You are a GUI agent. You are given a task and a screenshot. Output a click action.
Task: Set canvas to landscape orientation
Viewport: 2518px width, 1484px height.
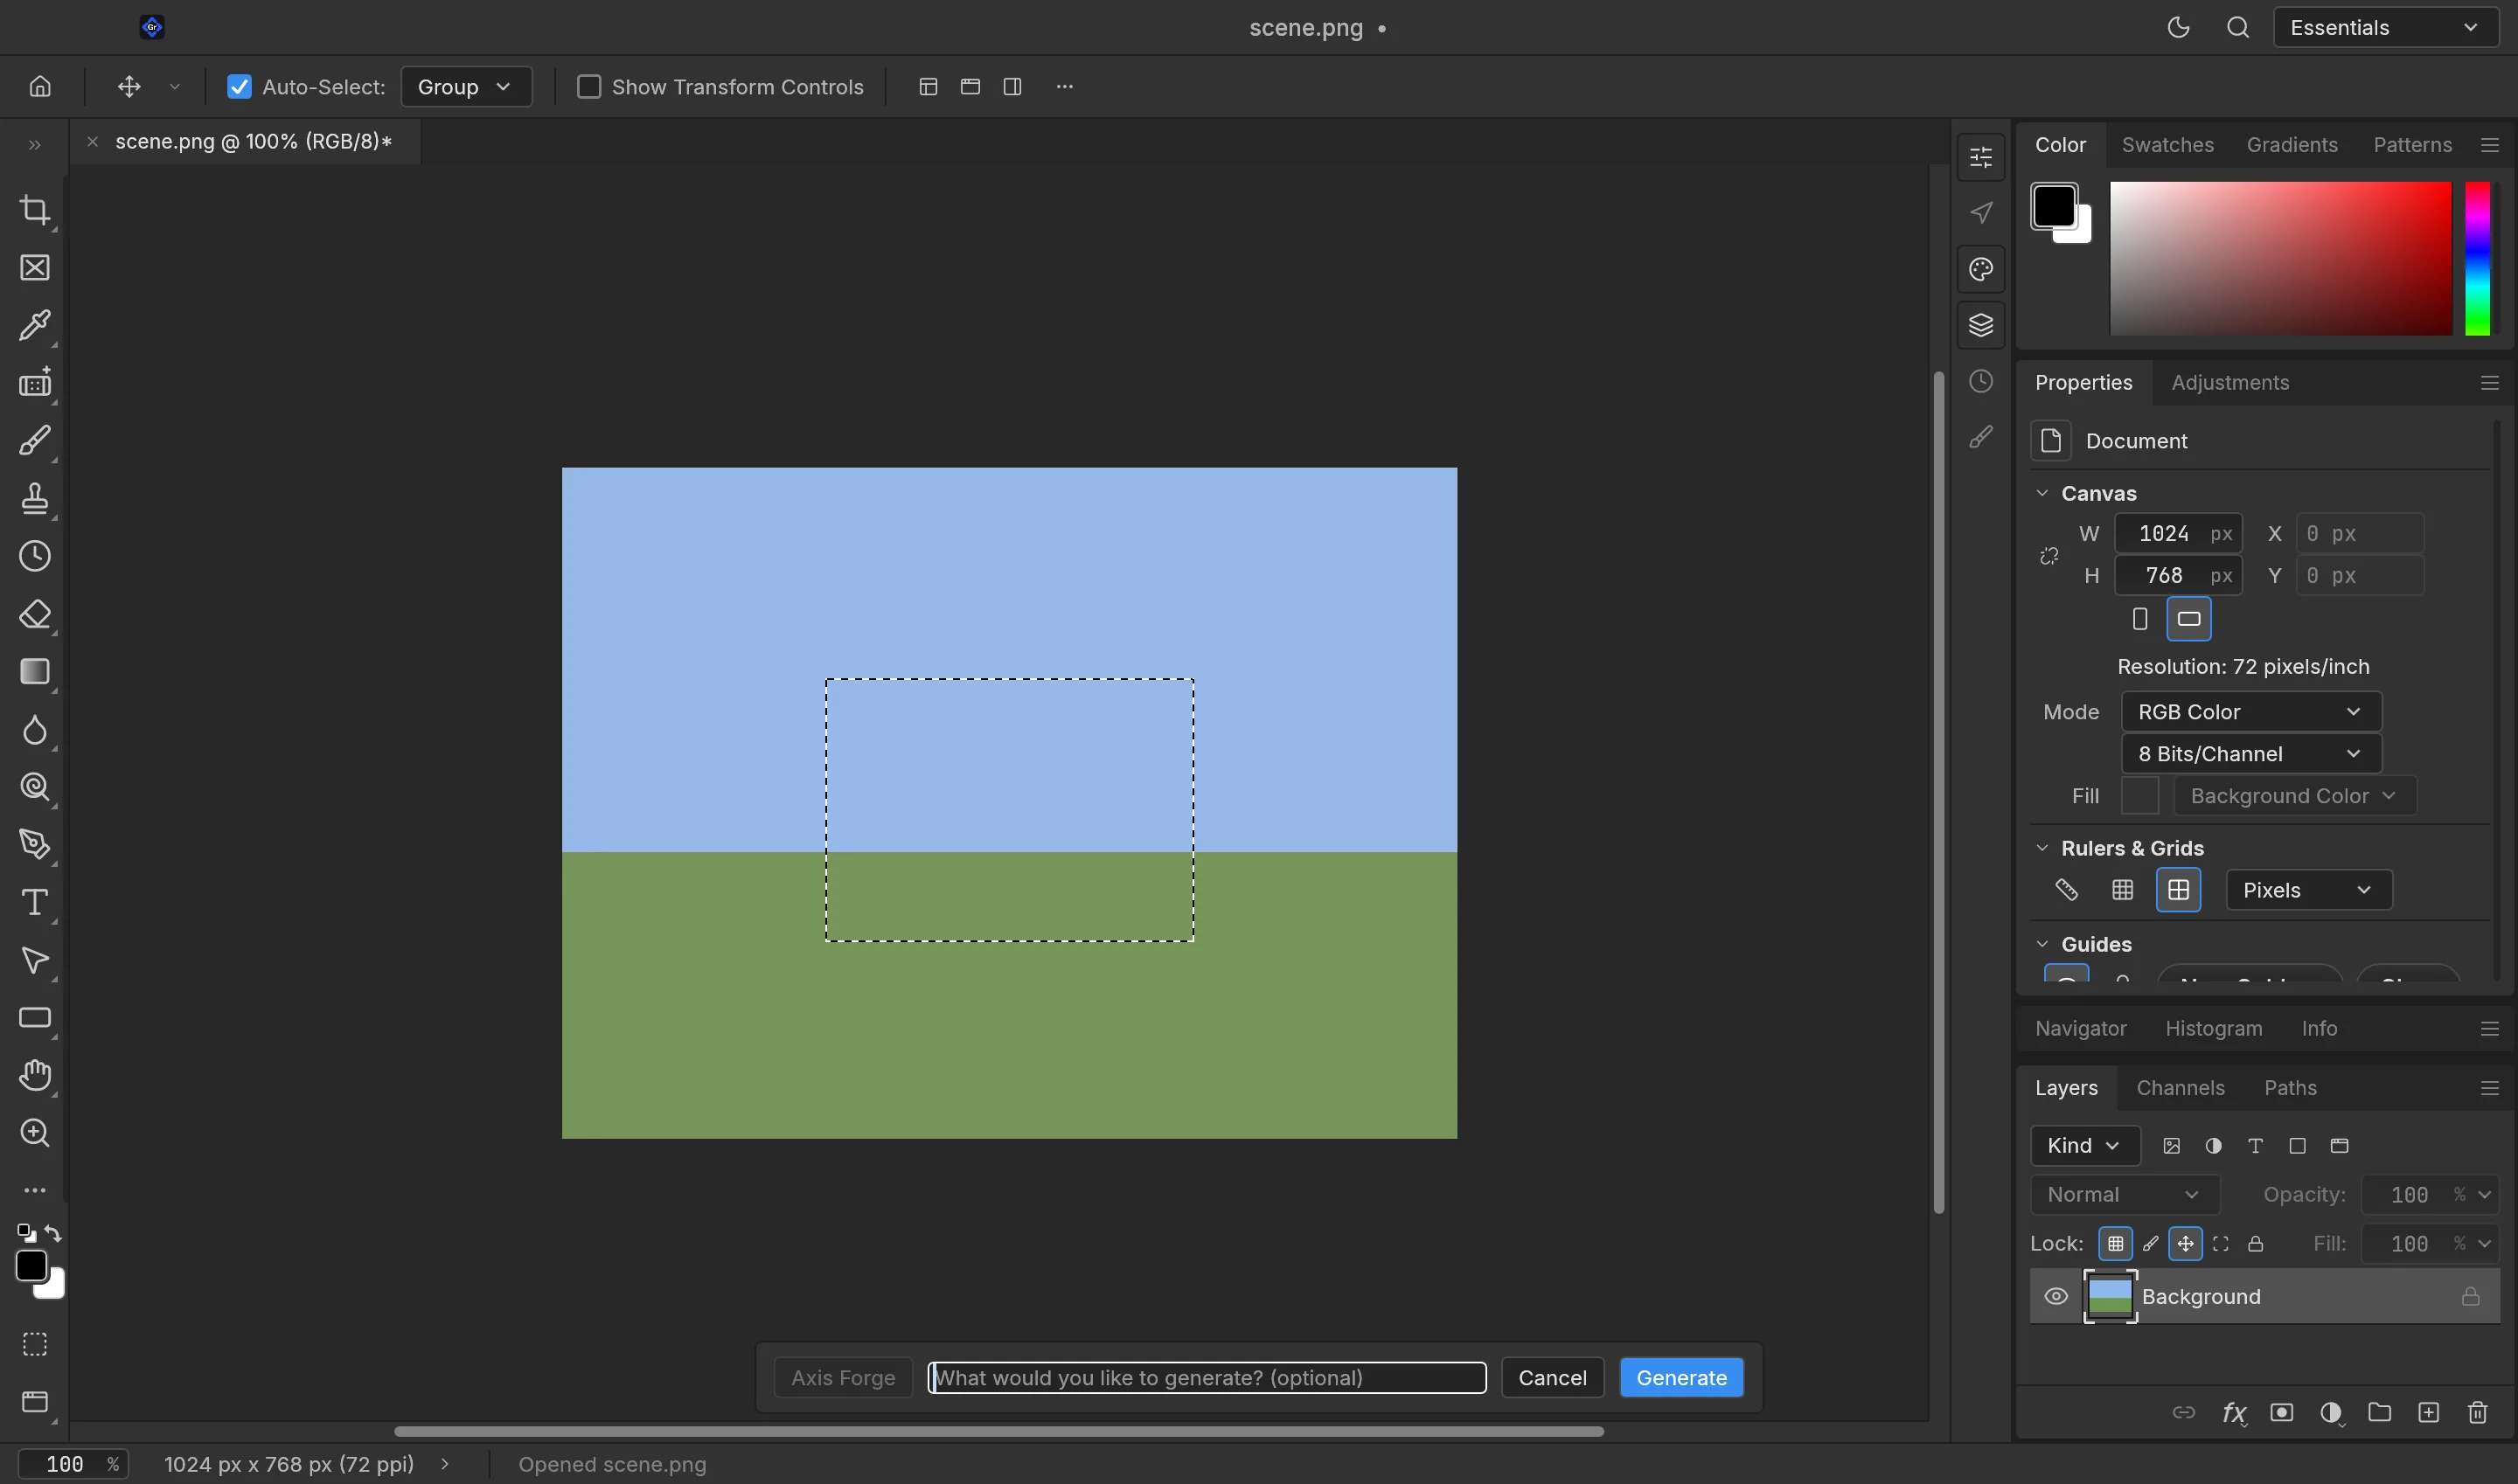(2189, 619)
